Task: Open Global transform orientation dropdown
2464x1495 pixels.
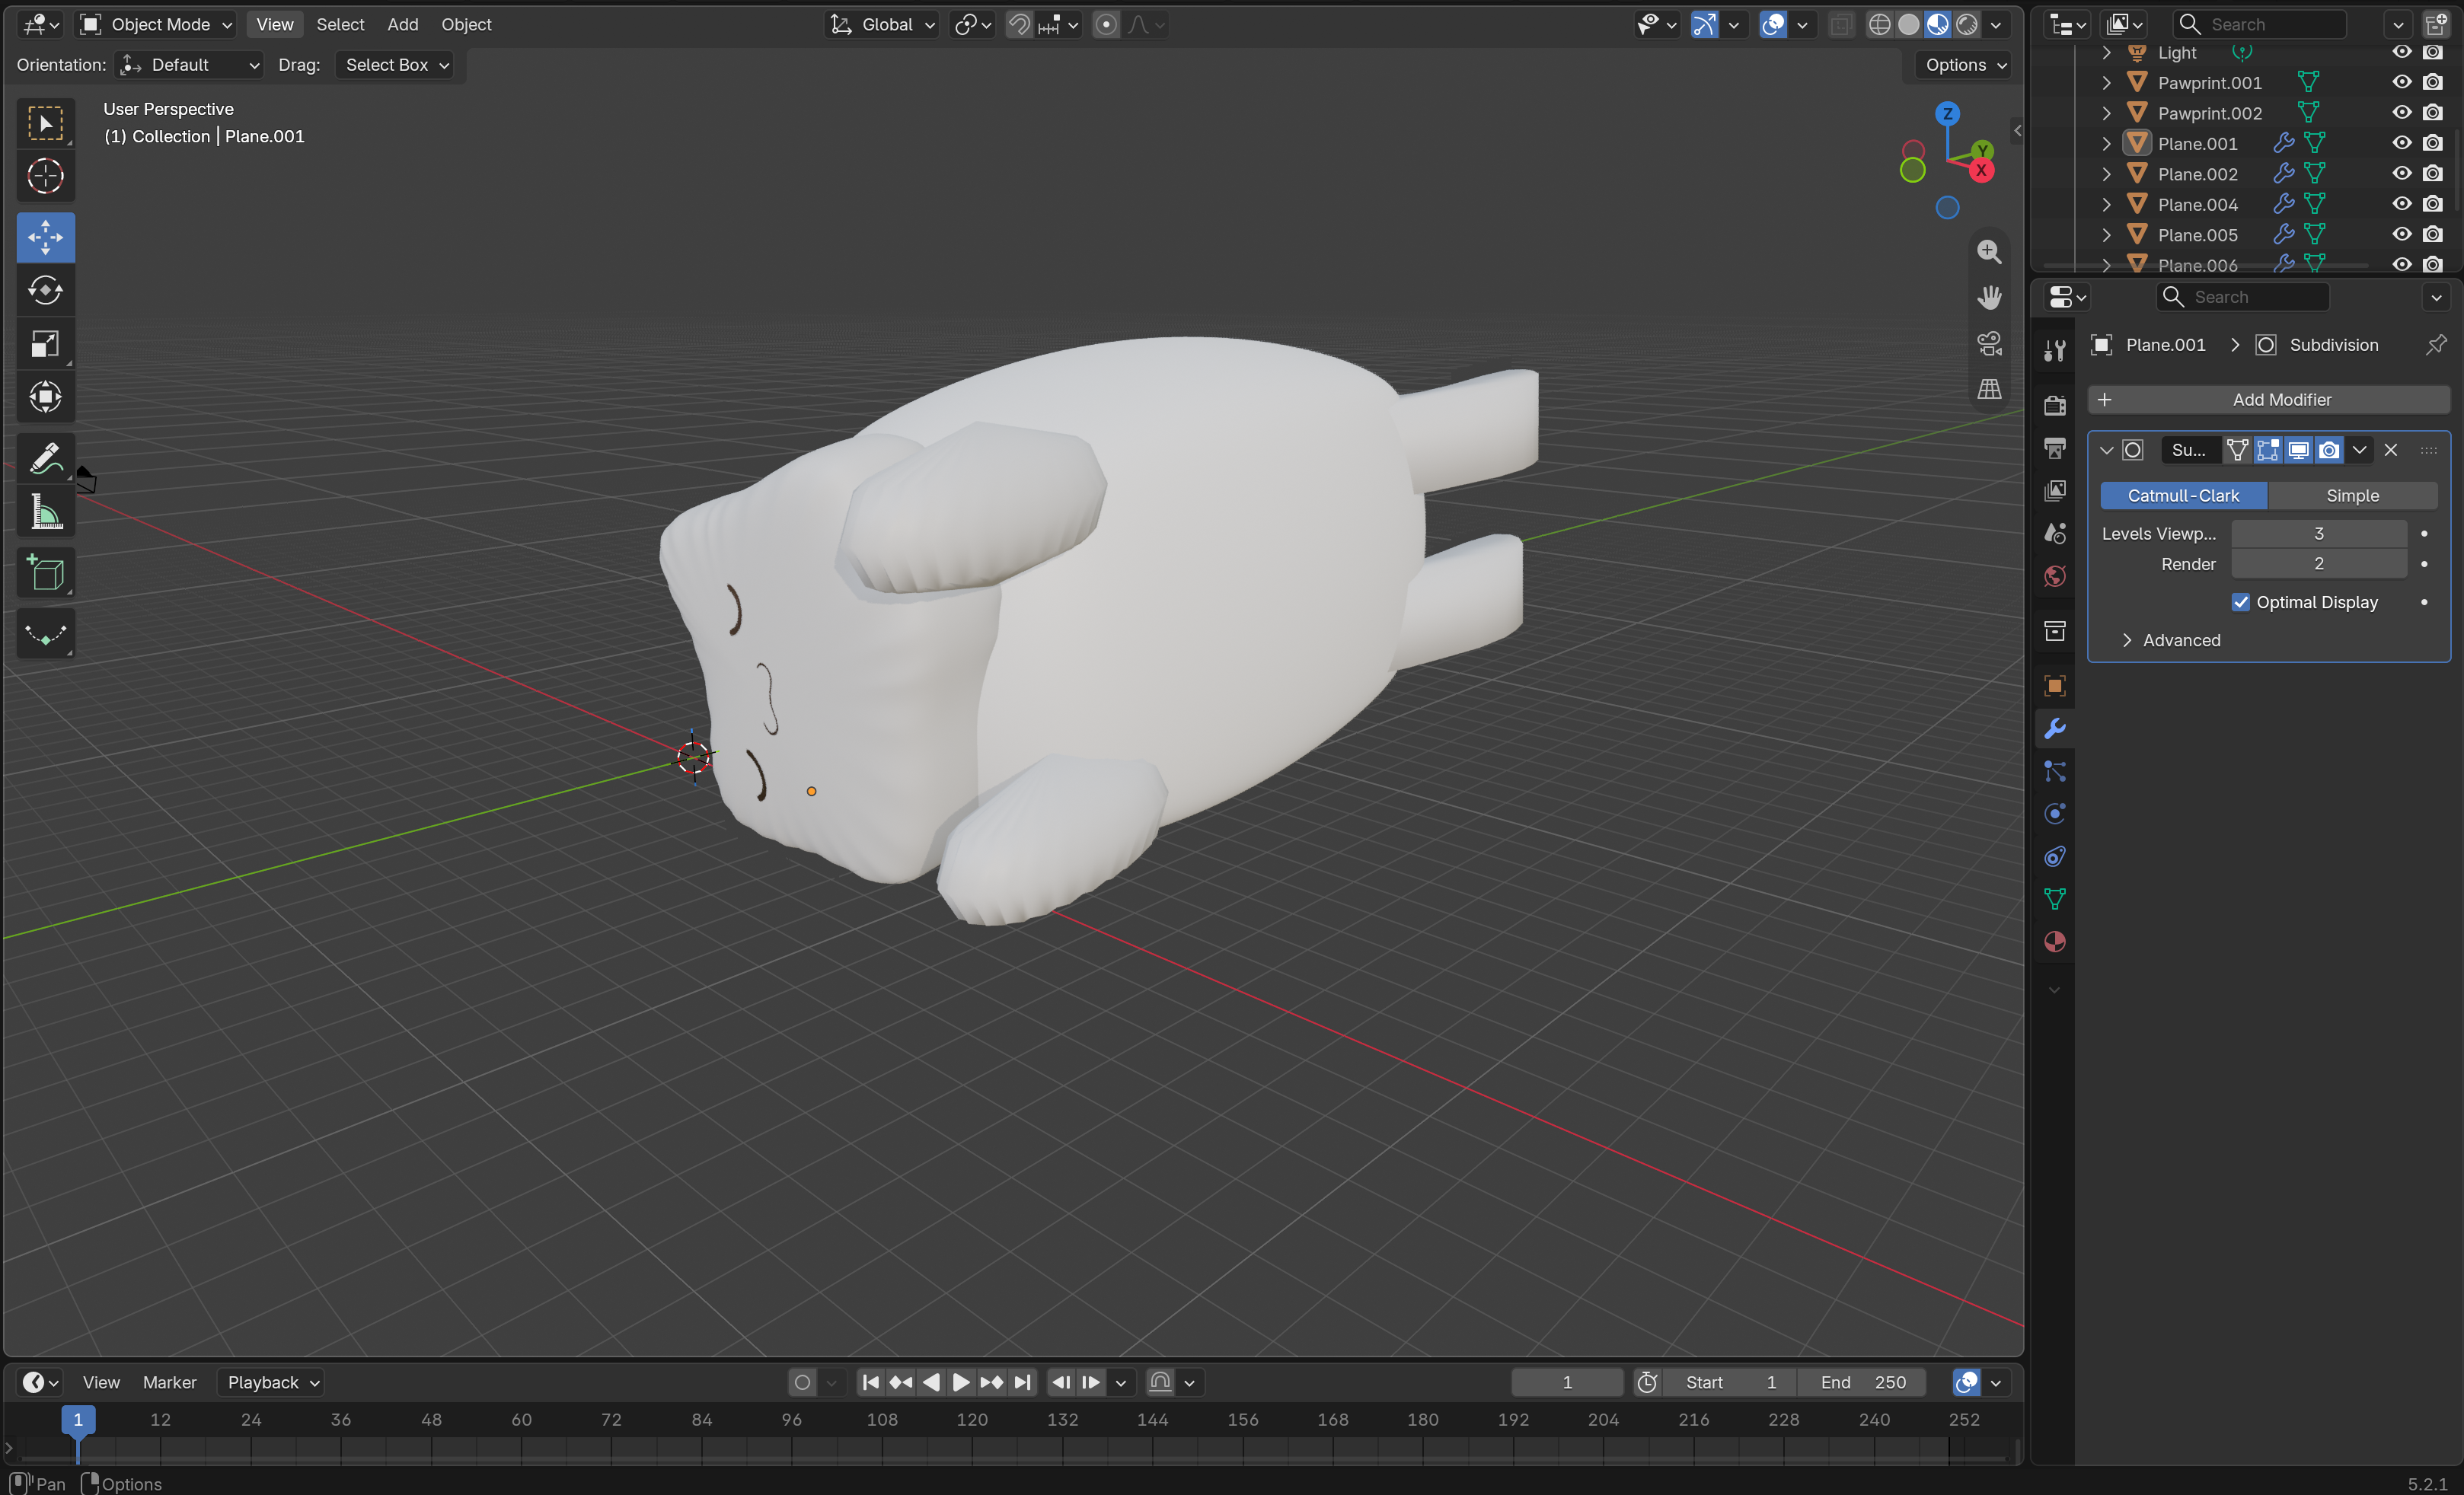Action: (x=882, y=25)
